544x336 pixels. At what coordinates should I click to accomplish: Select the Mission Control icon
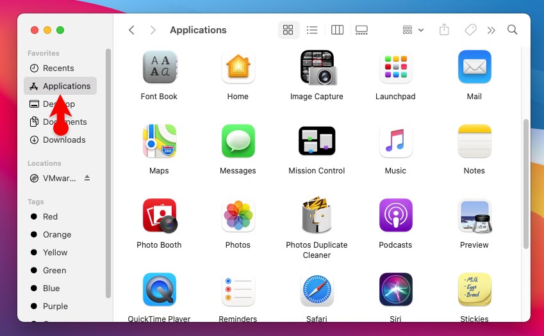(x=317, y=141)
